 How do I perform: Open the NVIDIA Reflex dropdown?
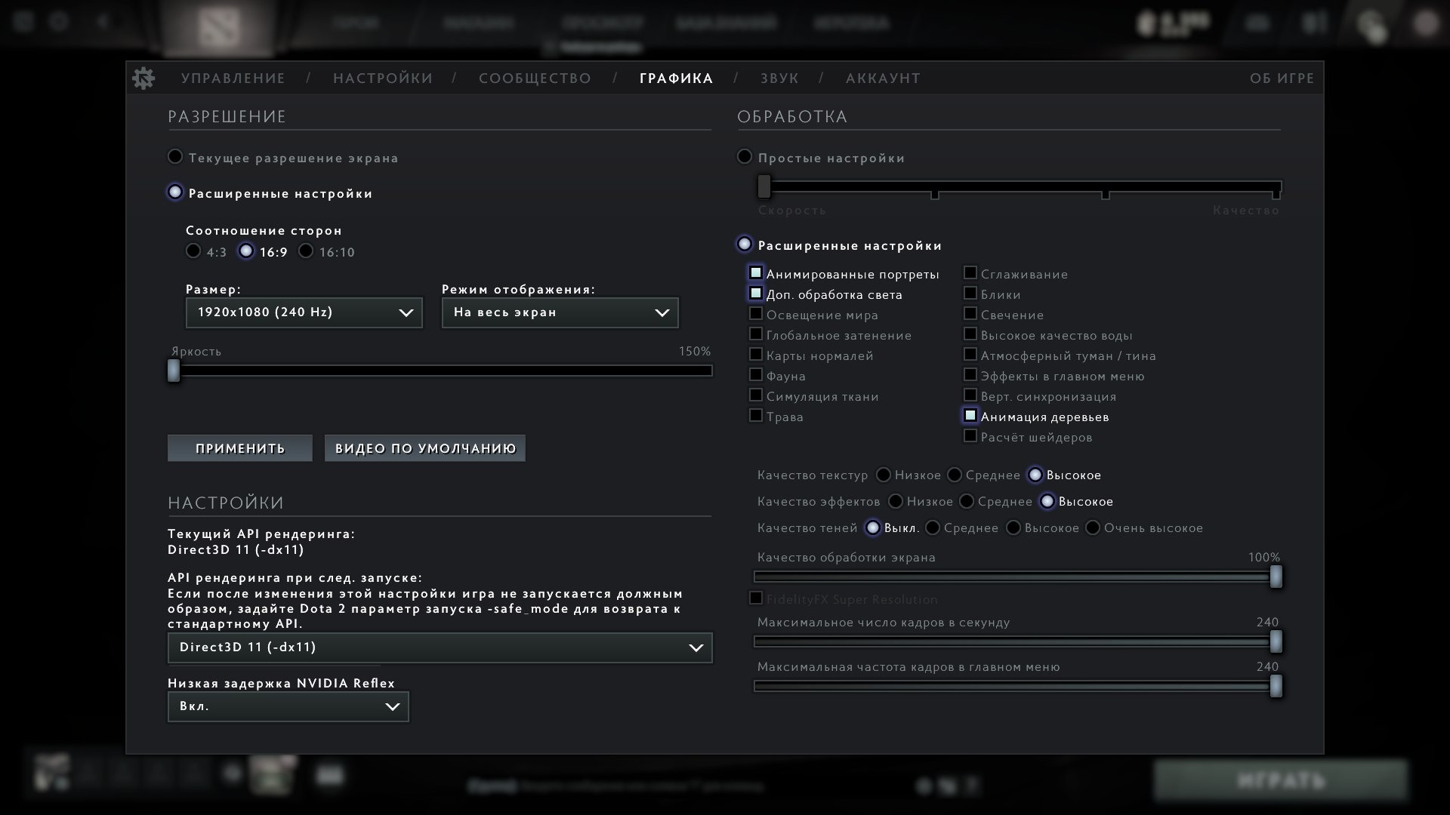tap(288, 706)
